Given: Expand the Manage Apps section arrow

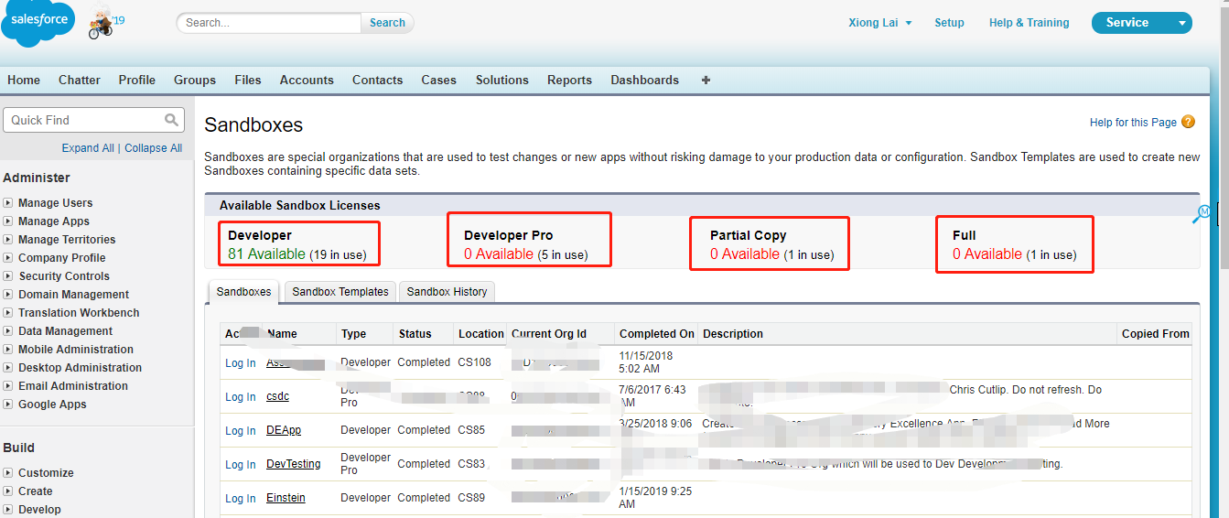Looking at the screenshot, I should click(x=8, y=221).
